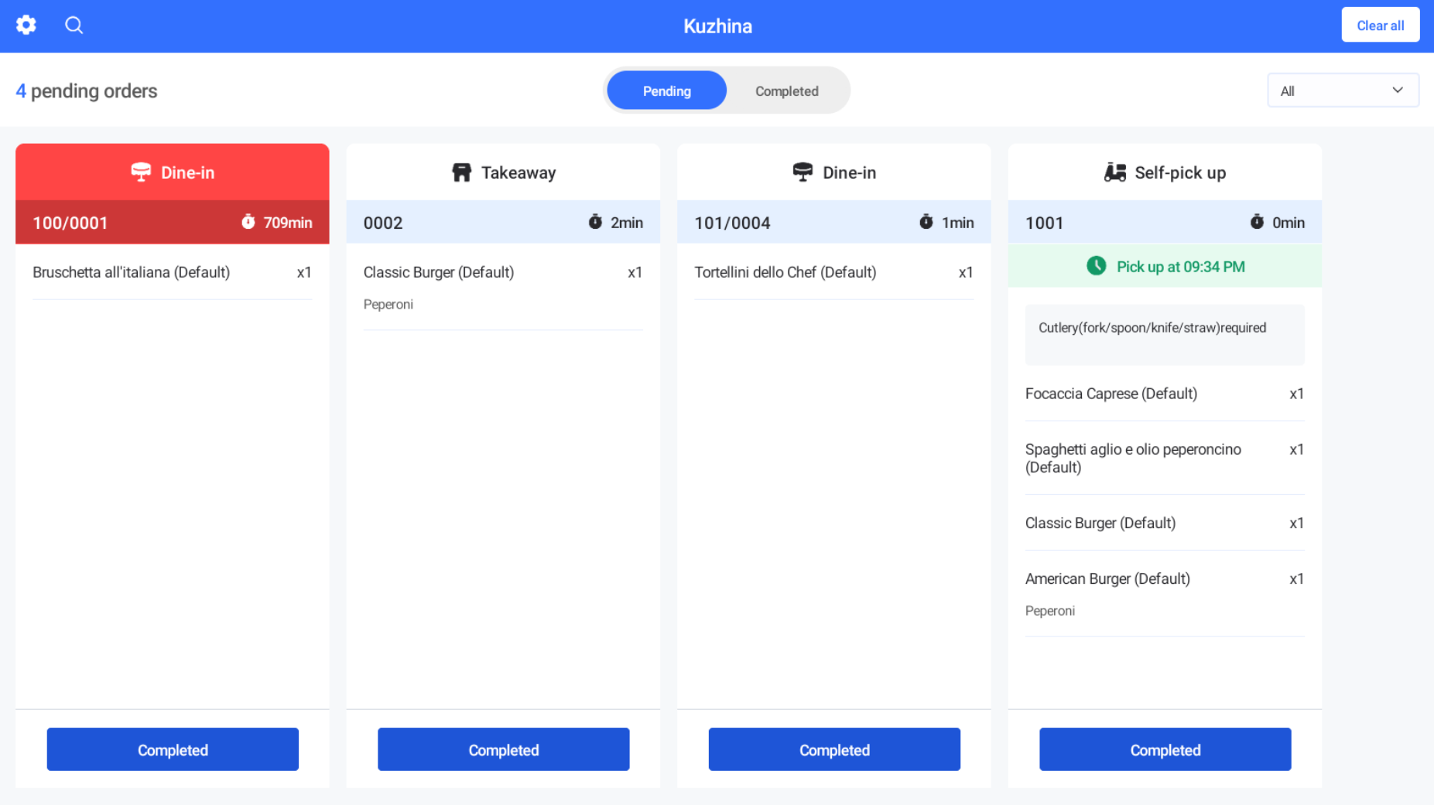Click Peperoni modifier under American Burger
This screenshot has width=1434, height=805.
[1050, 611]
